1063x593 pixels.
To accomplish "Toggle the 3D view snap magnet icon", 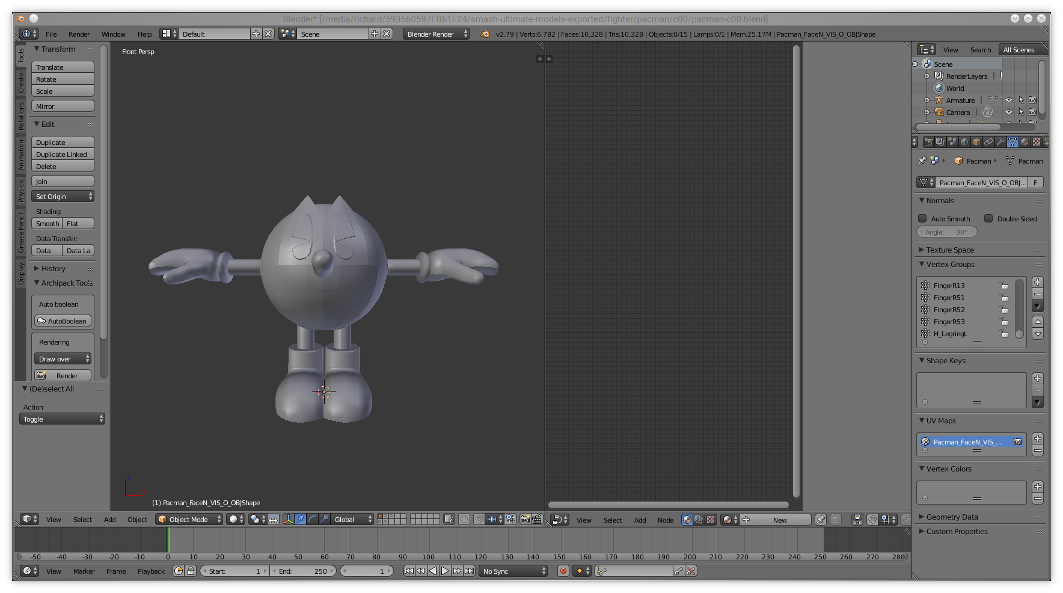I will tap(479, 519).
